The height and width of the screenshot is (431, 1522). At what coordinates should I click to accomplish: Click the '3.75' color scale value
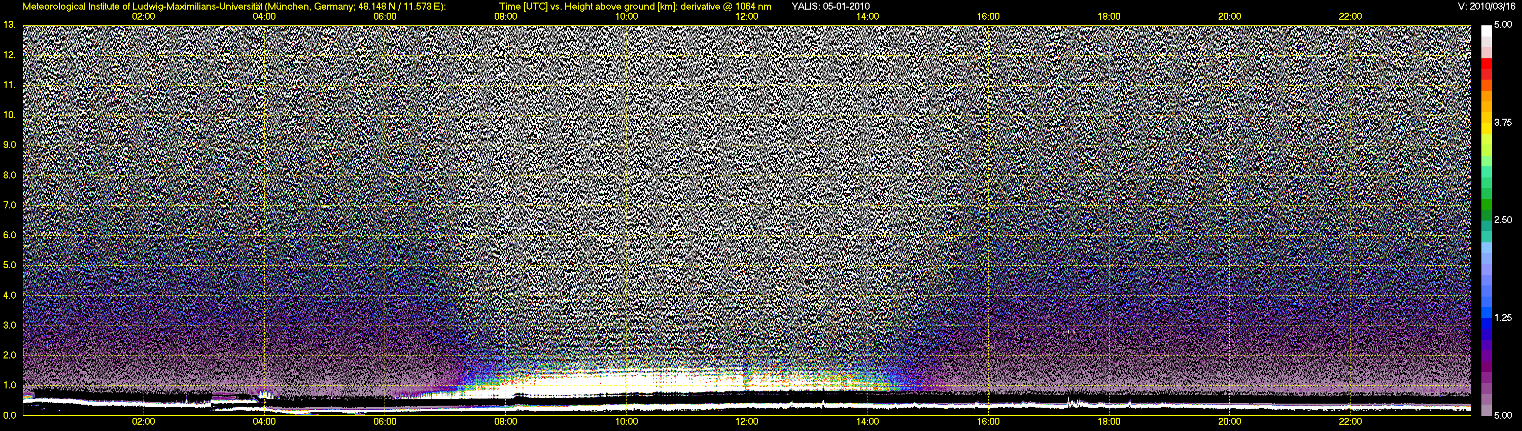coord(1503,122)
